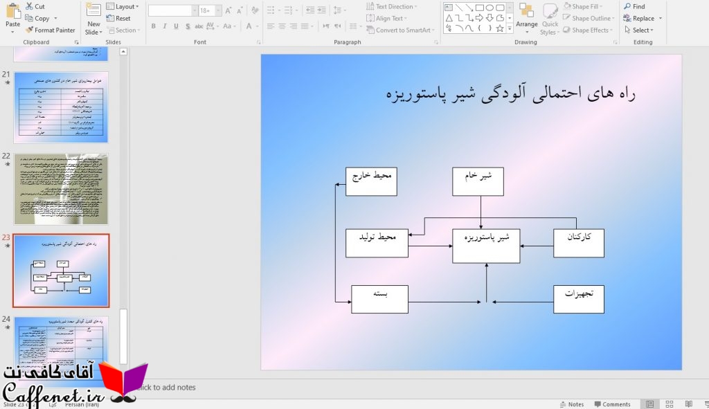The height and width of the screenshot is (409, 709).
Task: Expand the shapes gallery More arrow
Action: (510, 28)
